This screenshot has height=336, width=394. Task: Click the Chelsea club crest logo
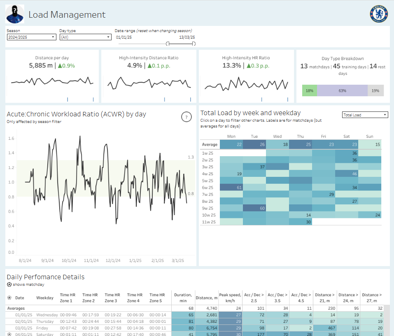pyautogui.click(x=379, y=14)
